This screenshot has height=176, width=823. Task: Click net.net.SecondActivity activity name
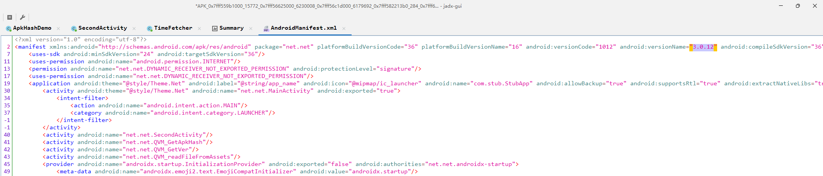pyautogui.click(x=164, y=135)
